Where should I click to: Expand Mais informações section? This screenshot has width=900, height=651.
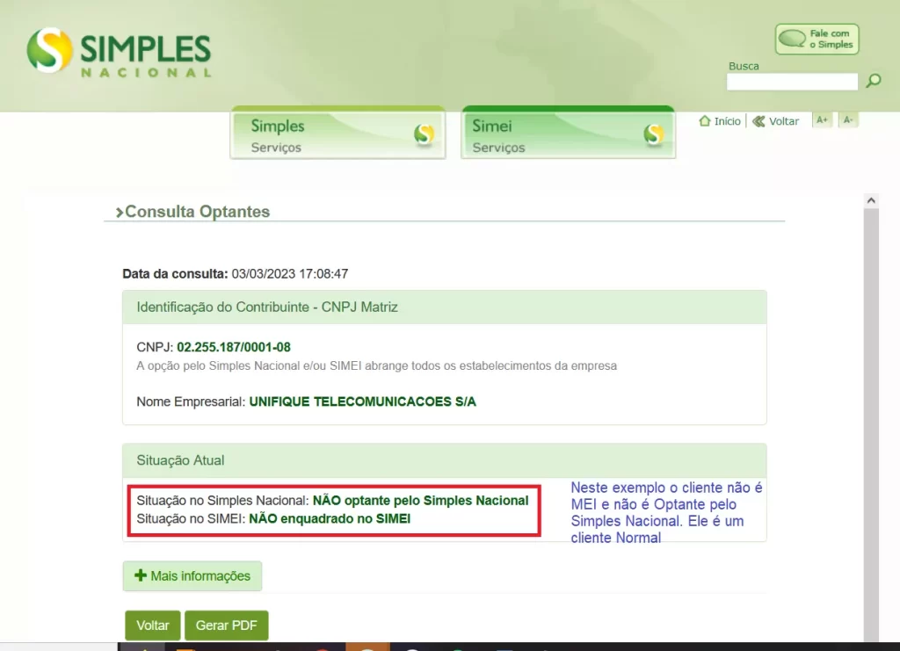click(192, 575)
